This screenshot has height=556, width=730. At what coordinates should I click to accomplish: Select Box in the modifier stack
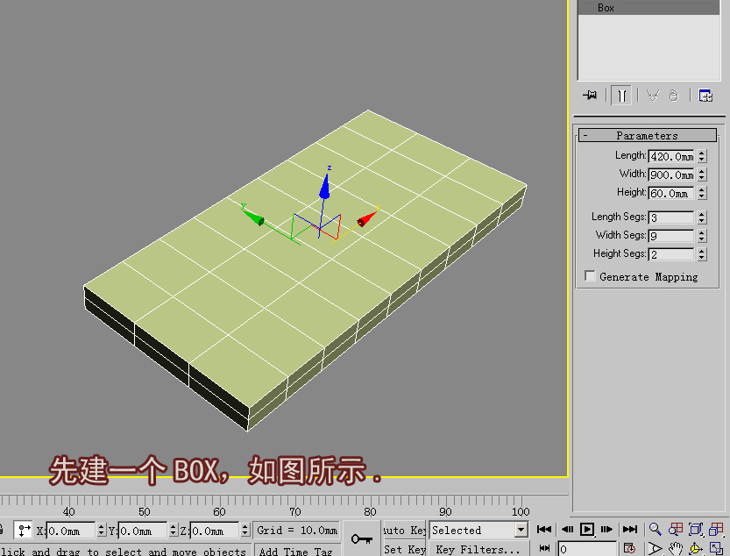click(648, 8)
